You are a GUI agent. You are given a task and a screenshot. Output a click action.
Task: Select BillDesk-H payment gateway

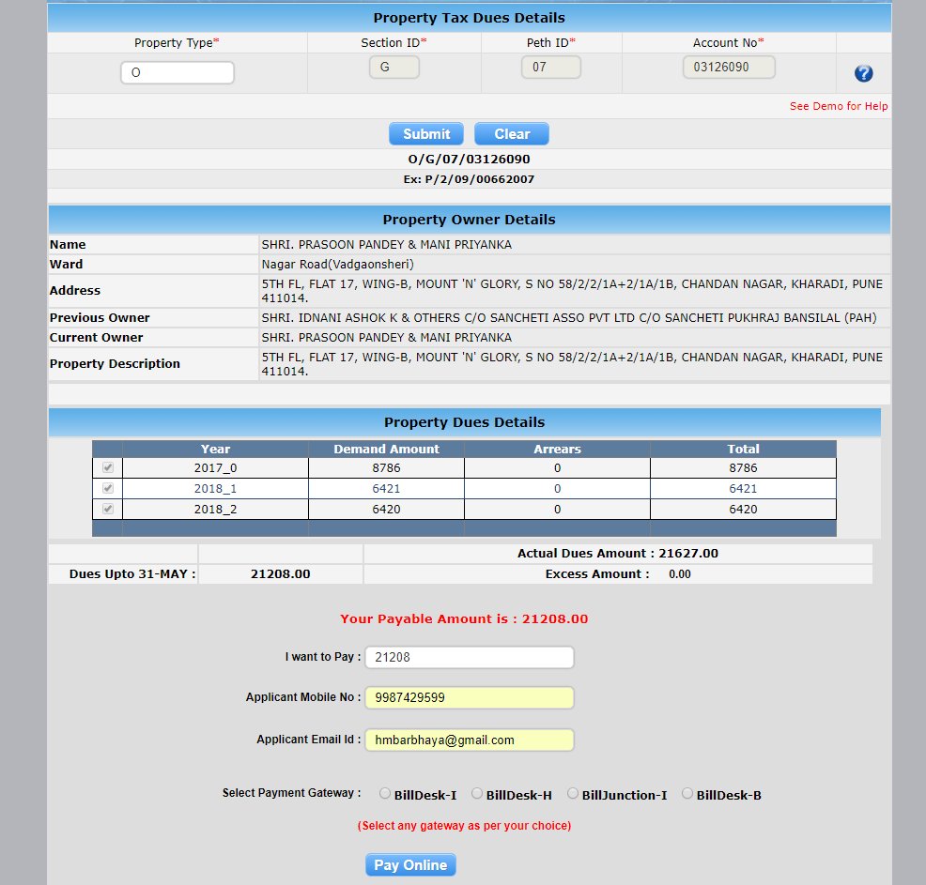[476, 794]
